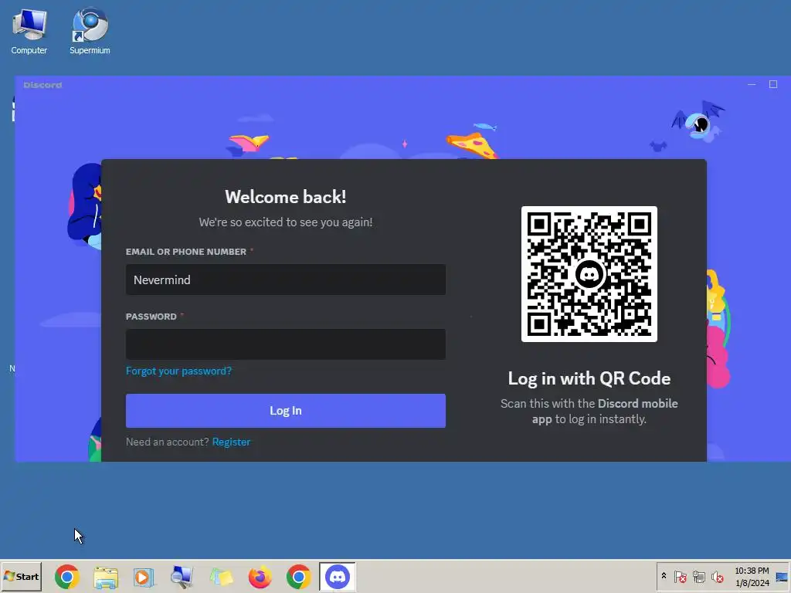
Task: Click the Show Desktop tray button
Action: click(x=783, y=576)
